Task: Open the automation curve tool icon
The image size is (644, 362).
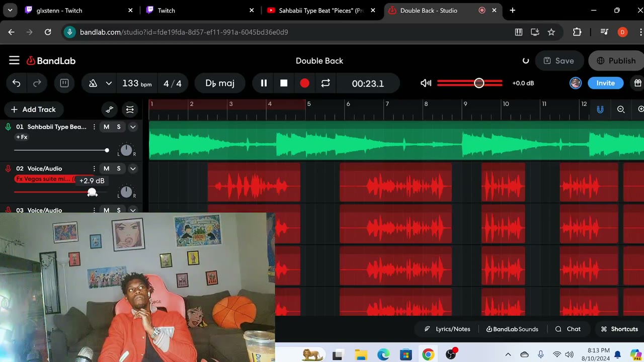Action: 110,110
